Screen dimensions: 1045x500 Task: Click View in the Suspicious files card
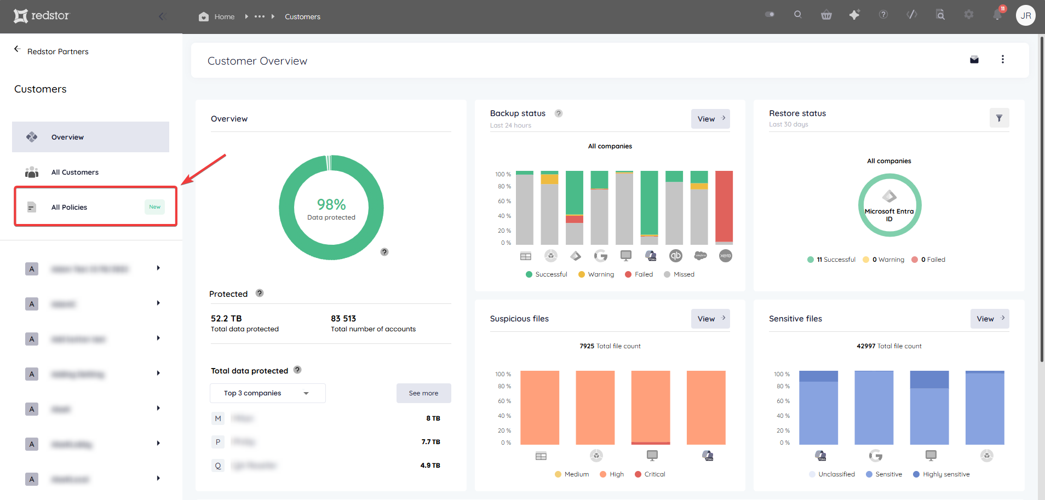[x=710, y=319]
